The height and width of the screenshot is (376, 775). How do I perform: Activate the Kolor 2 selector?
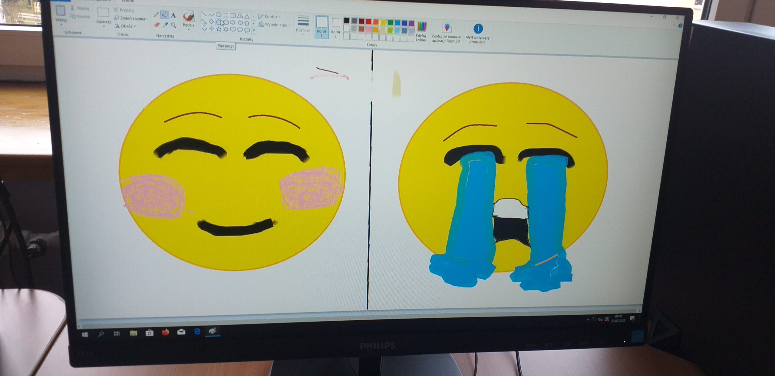(335, 28)
